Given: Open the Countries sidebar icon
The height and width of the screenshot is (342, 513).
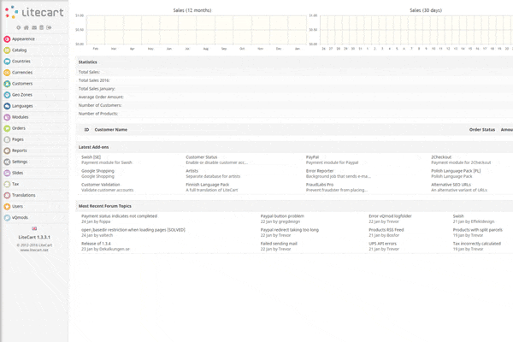Looking at the screenshot, I should click(x=7, y=62).
